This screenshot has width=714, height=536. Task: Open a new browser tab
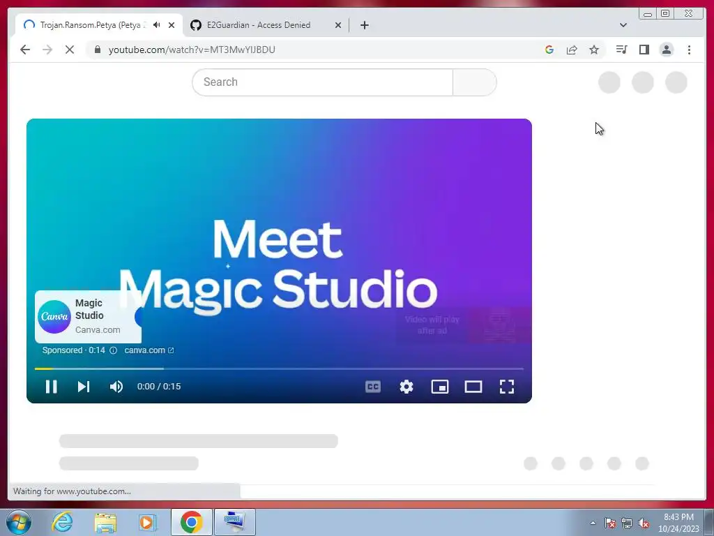(x=364, y=25)
